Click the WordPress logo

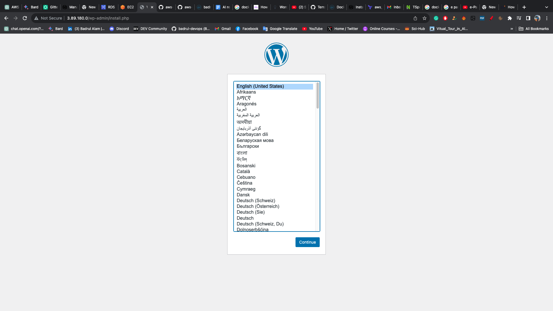tap(276, 55)
